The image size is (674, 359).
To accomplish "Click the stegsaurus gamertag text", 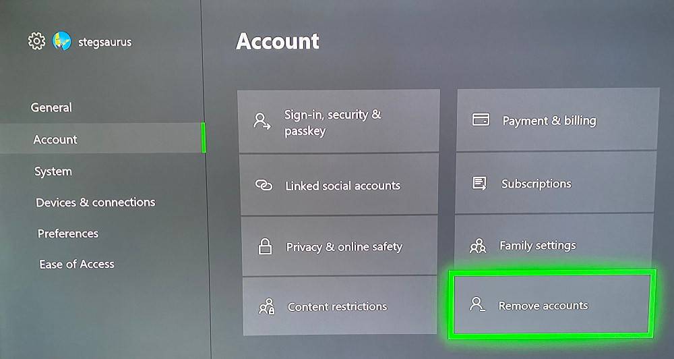I will (x=105, y=43).
